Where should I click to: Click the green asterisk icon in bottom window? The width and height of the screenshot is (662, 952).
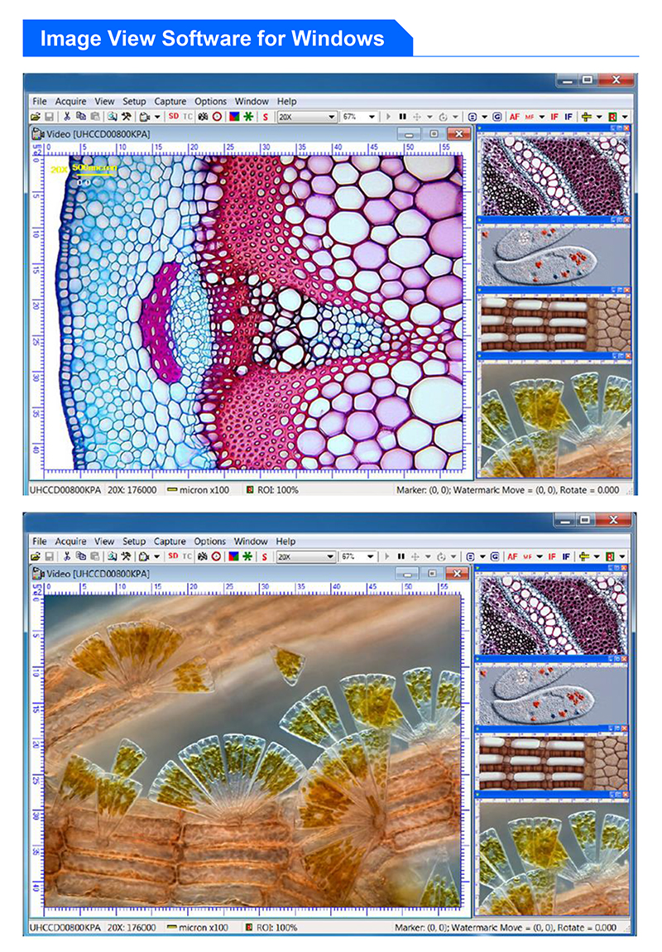[x=247, y=557]
